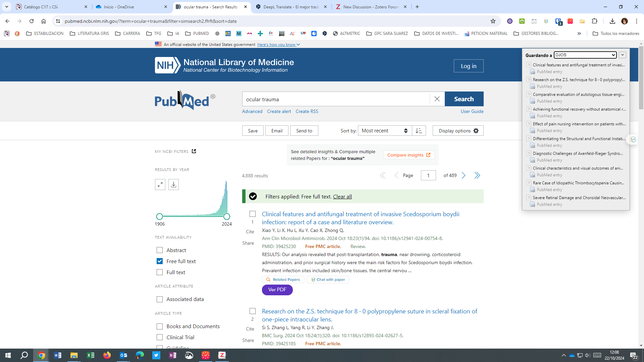Open the Zotero OJOS collection dropdown
This screenshot has width=644, height=362.
585,55
